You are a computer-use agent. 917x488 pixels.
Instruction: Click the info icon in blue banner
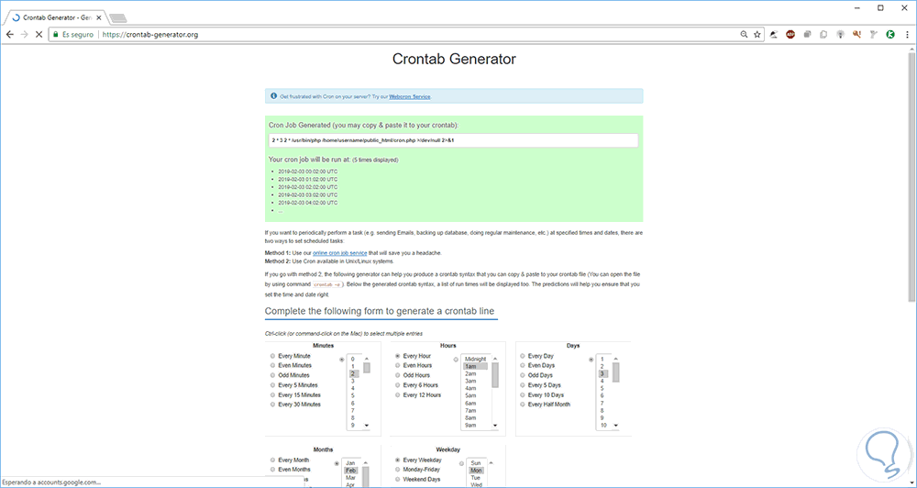coord(273,96)
